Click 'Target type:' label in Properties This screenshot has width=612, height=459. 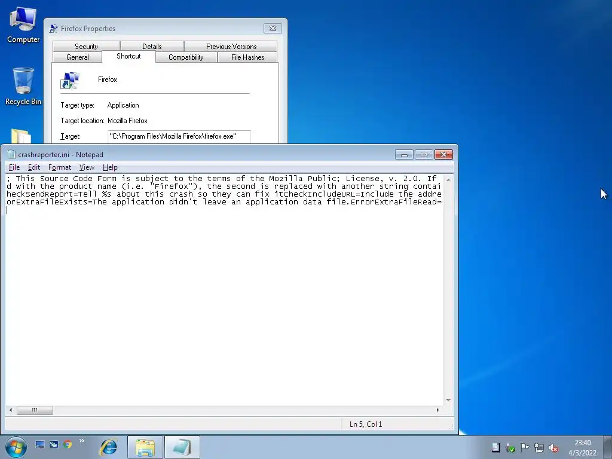point(77,105)
